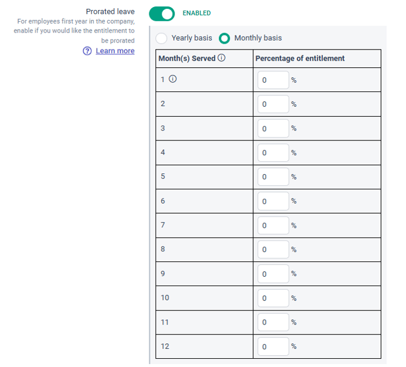406x367 pixels.
Task: Click the percentage input for month 7
Action: click(x=273, y=225)
